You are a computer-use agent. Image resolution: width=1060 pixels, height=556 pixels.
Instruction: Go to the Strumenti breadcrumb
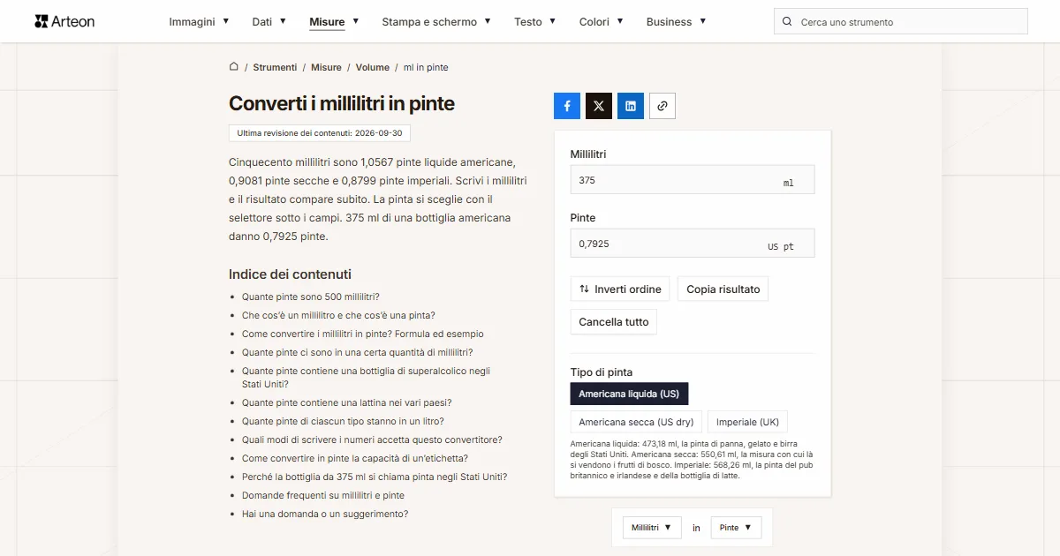(x=275, y=67)
